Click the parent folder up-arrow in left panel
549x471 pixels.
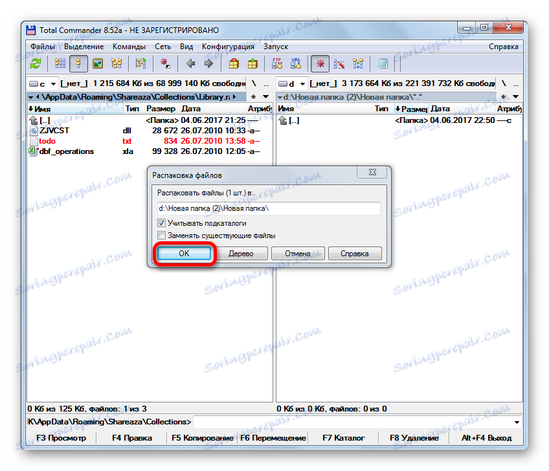(34, 120)
